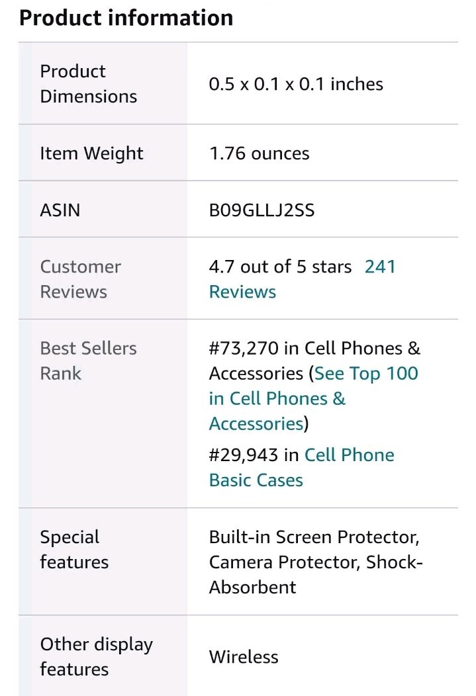Select the Other display features row label
Screen dimensions: 476x696
97,656
